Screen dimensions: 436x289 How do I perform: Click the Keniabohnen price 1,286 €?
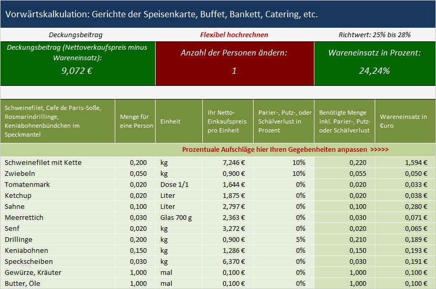(234, 251)
